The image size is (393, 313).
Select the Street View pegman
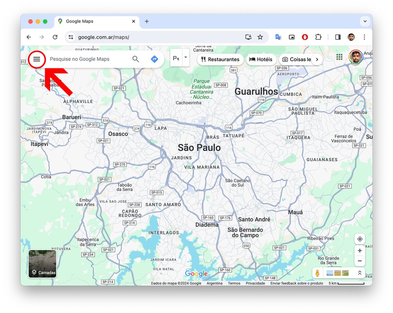[x=318, y=273]
